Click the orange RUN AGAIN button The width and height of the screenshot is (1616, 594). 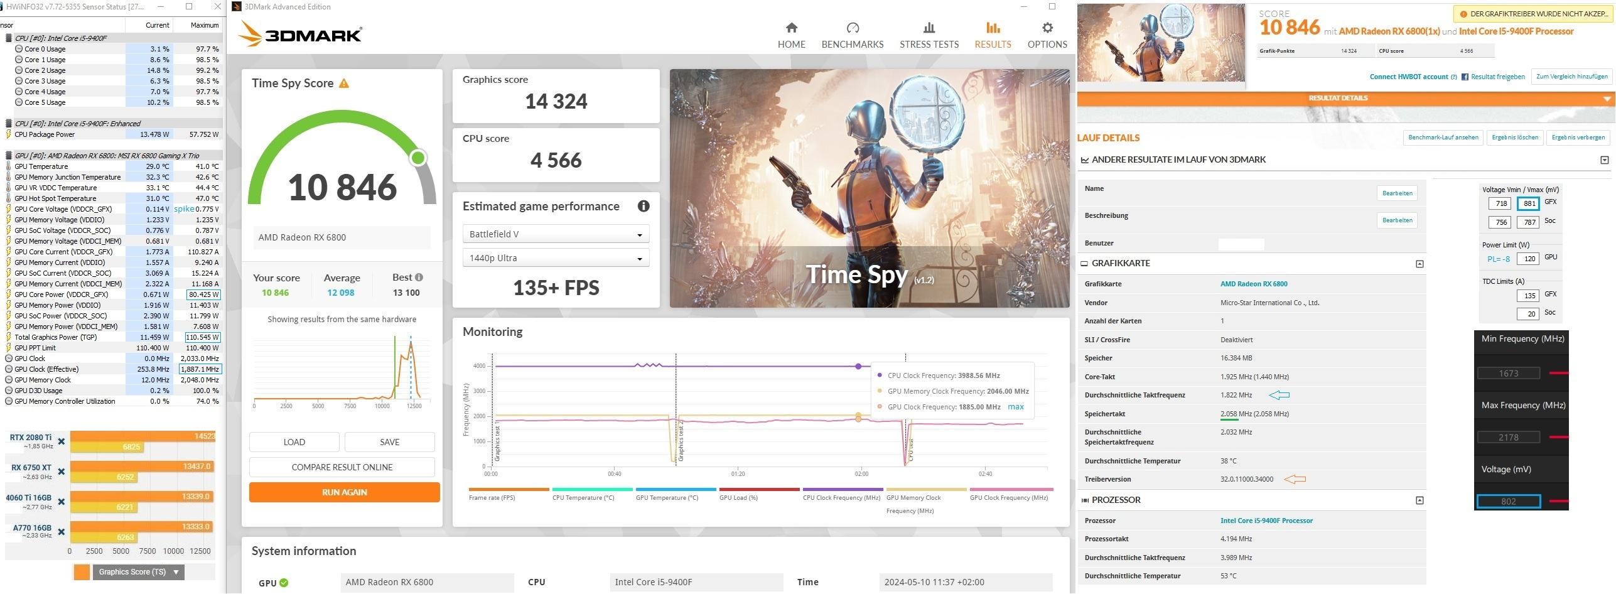(x=344, y=492)
